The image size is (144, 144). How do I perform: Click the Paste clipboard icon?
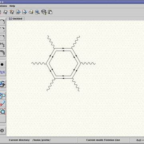click(50, 12)
